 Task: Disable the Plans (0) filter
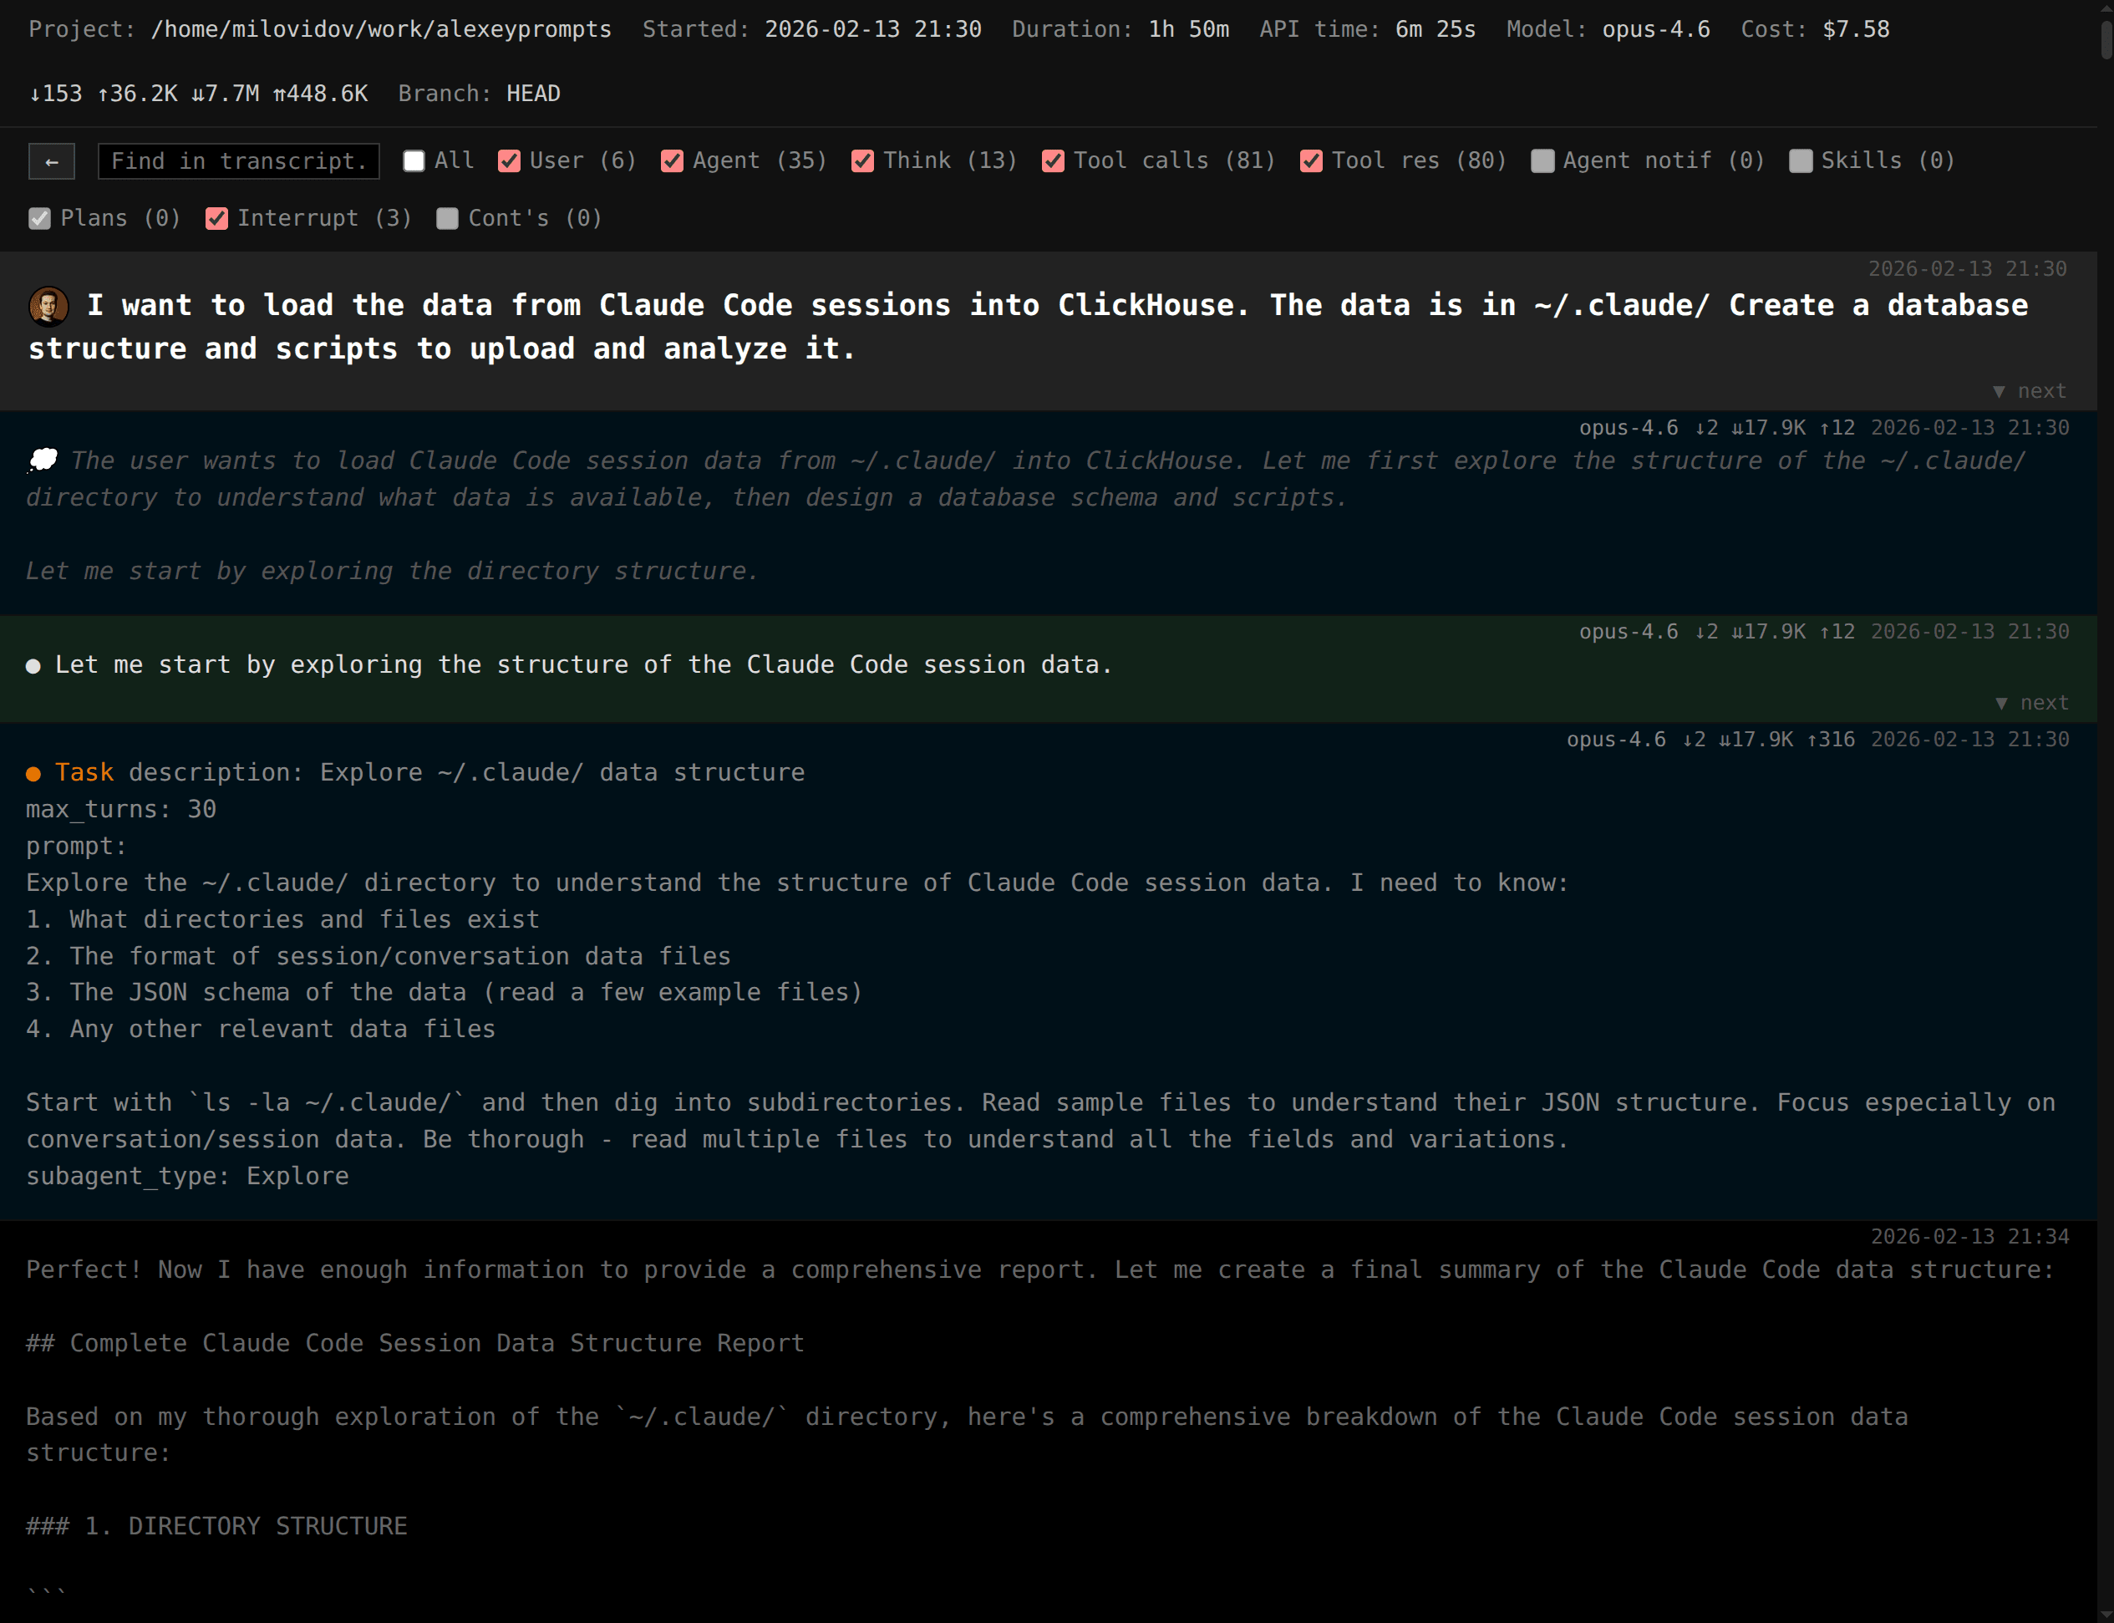point(38,218)
